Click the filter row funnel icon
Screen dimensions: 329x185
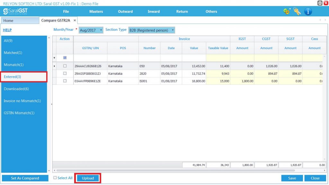pyautogui.click(x=54, y=58)
